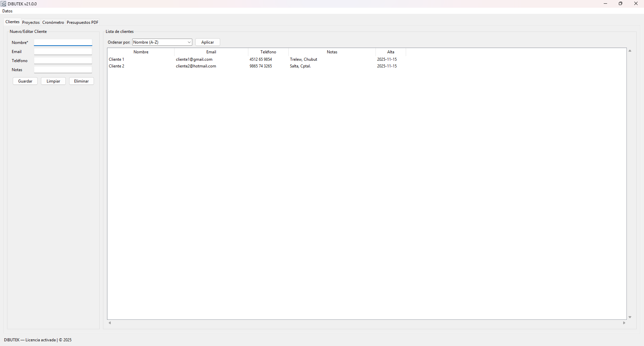Go to the Presupuestos PDF tab
Viewport: 644px width, 346px height.
coord(83,22)
